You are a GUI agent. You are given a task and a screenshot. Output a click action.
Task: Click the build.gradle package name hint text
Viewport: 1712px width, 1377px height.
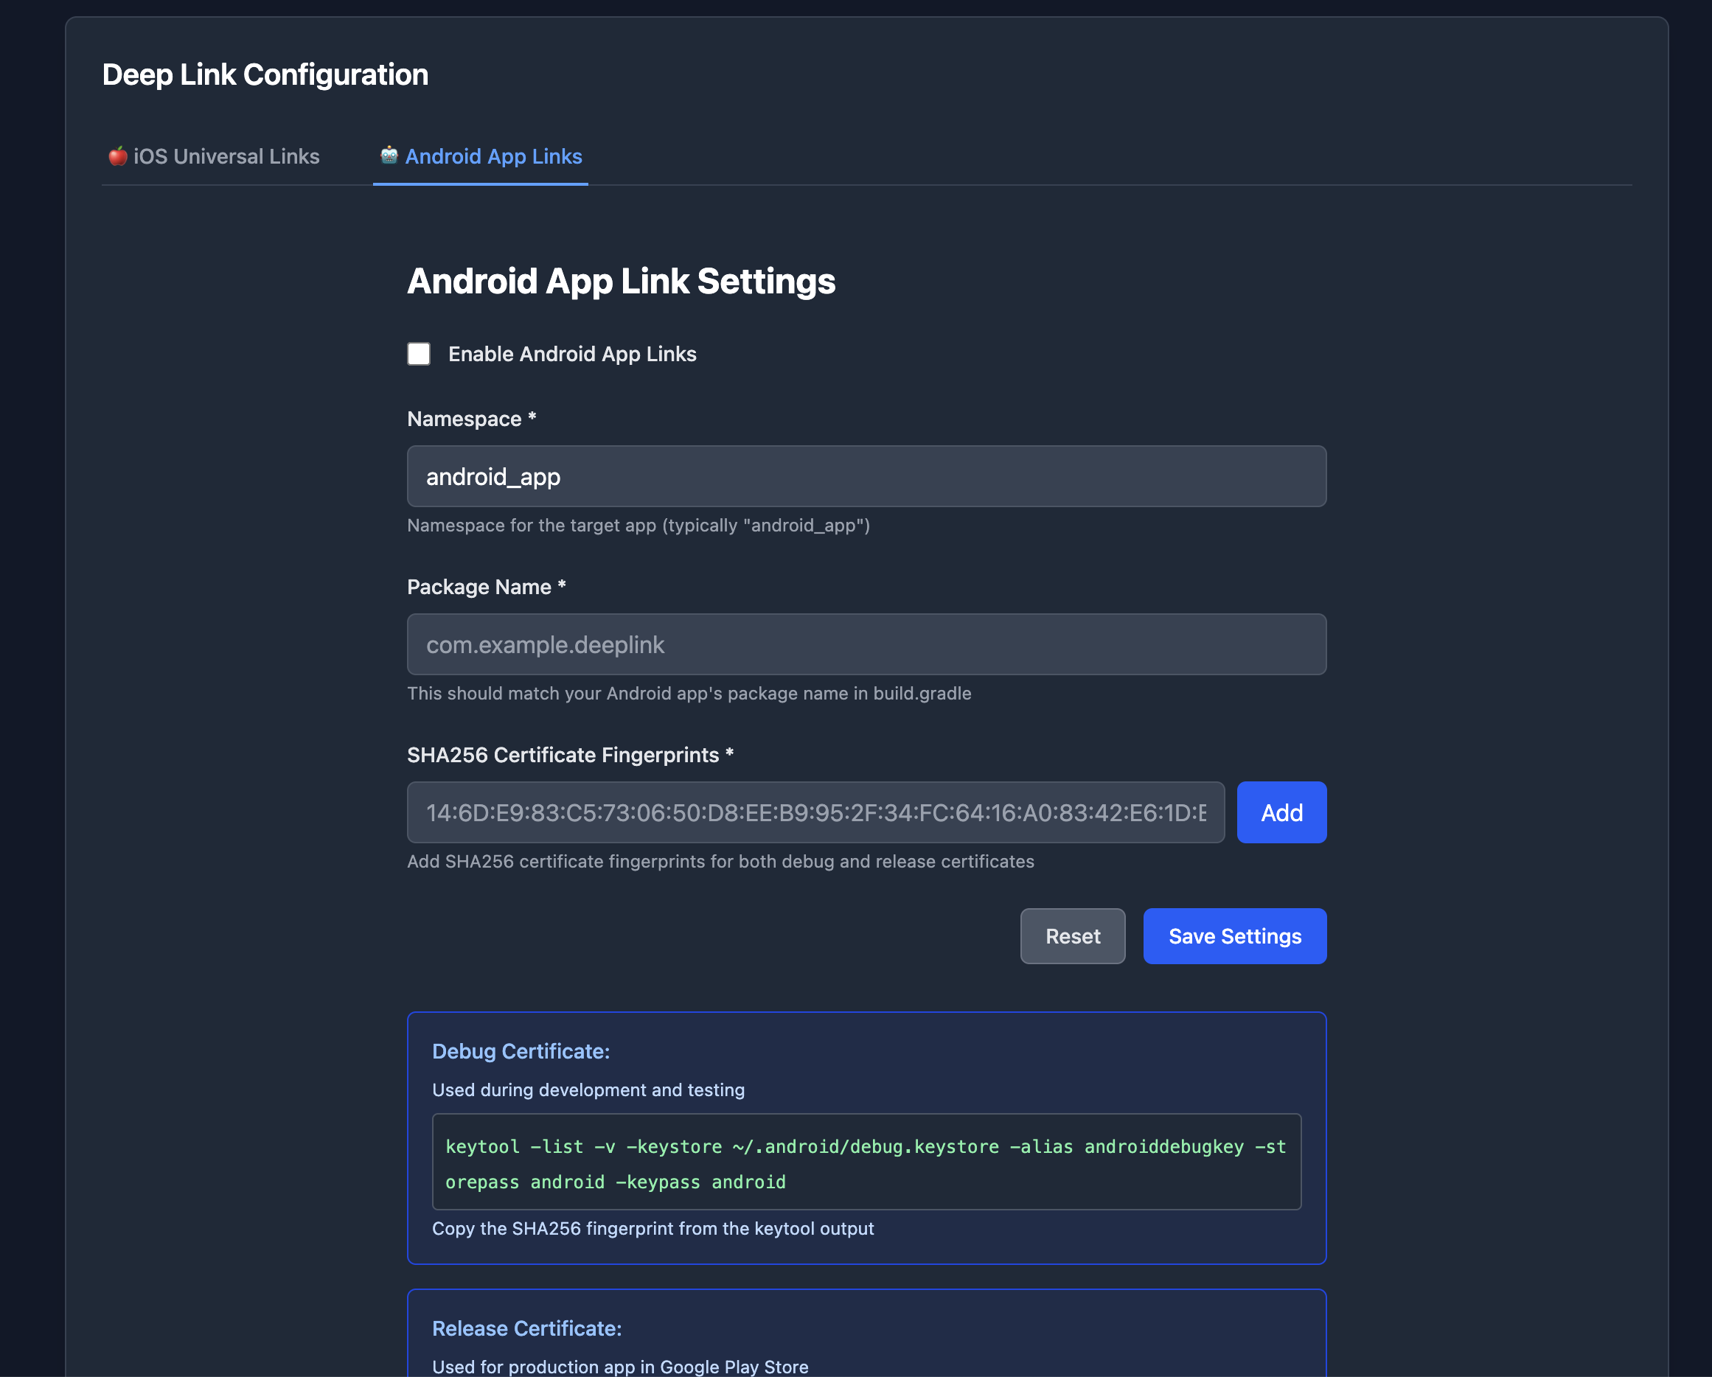pyautogui.click(x=689, y=693)
